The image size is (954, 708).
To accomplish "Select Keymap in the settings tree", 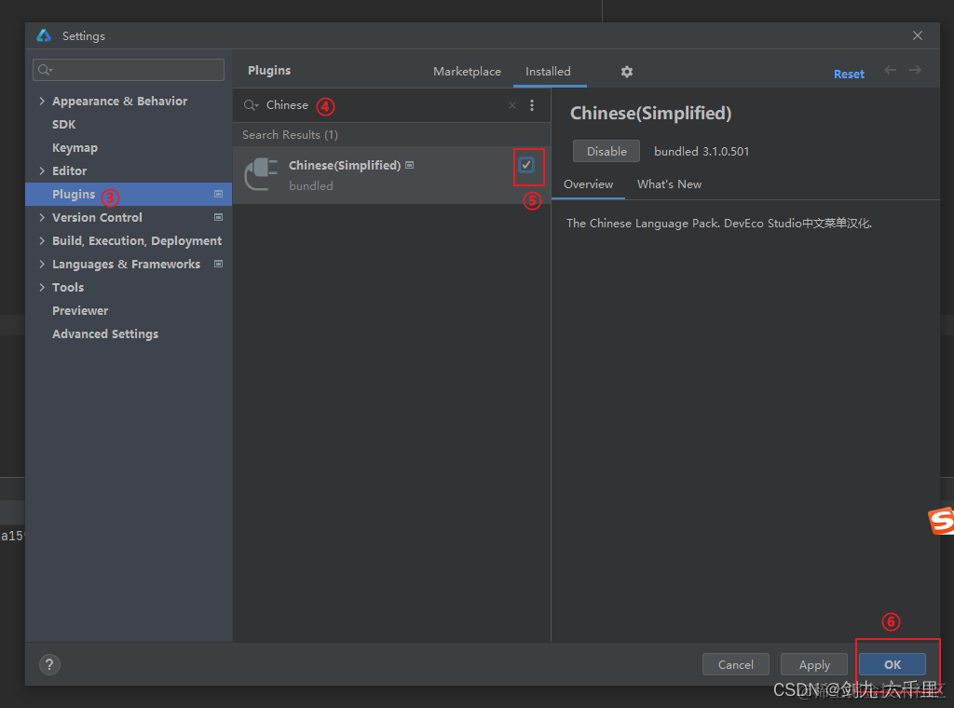I will click(75, 148).
